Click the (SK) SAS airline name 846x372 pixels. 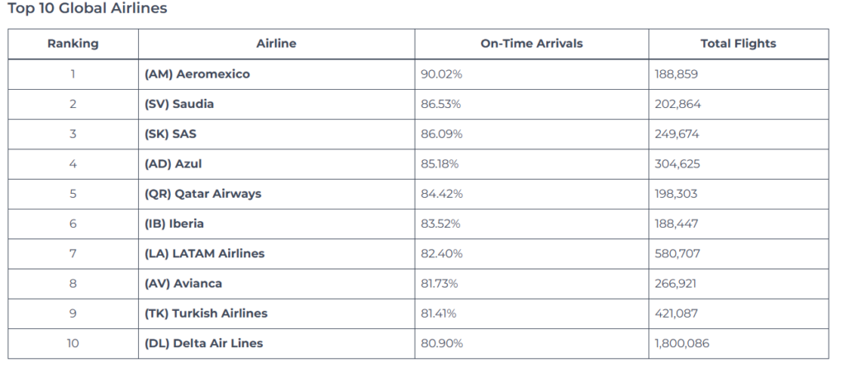coord(170,134)
